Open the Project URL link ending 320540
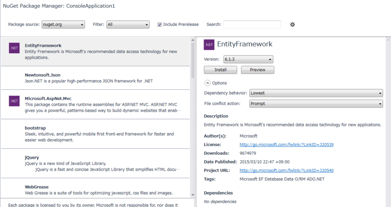 (286, 171)
